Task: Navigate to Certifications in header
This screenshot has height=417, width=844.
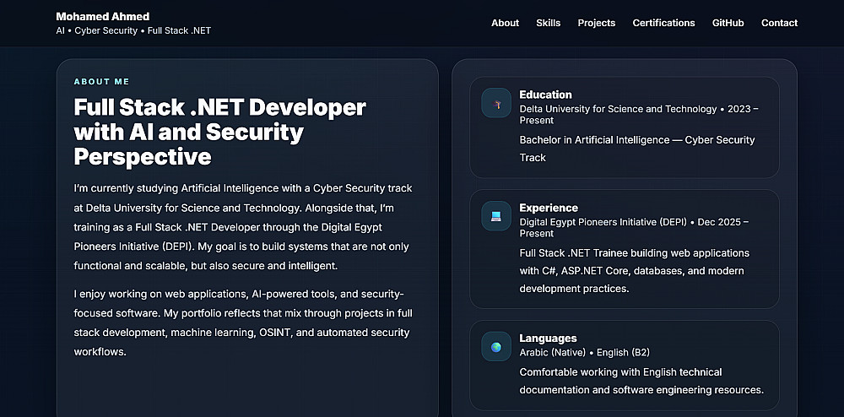Action: point(663,23)
